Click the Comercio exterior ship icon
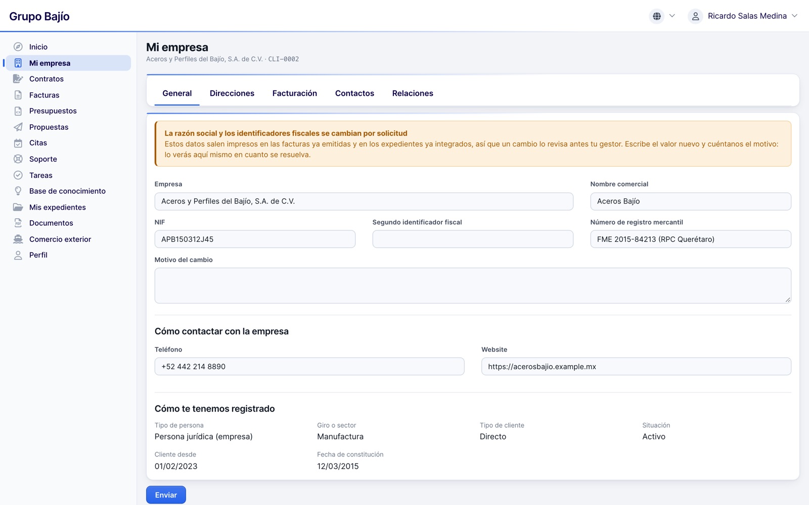Screen dimensions: 809x505 [x=18, y=239]
